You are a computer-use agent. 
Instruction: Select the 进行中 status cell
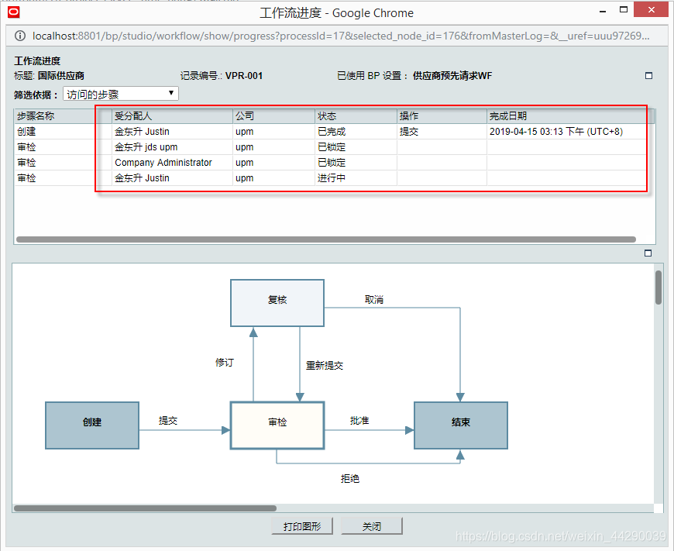(356, 178)
